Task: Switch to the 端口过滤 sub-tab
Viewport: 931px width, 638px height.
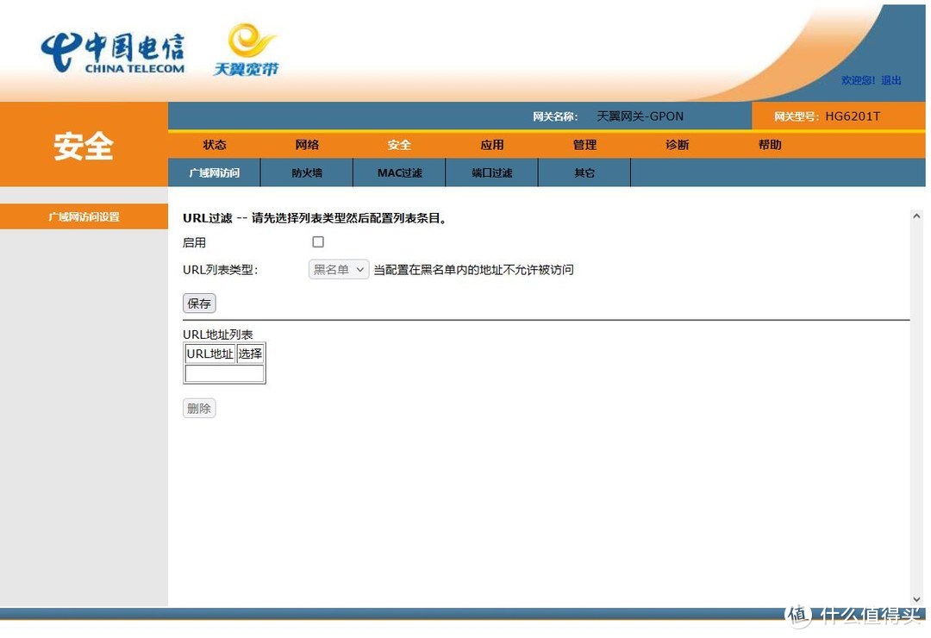Action: pos(491,172)
